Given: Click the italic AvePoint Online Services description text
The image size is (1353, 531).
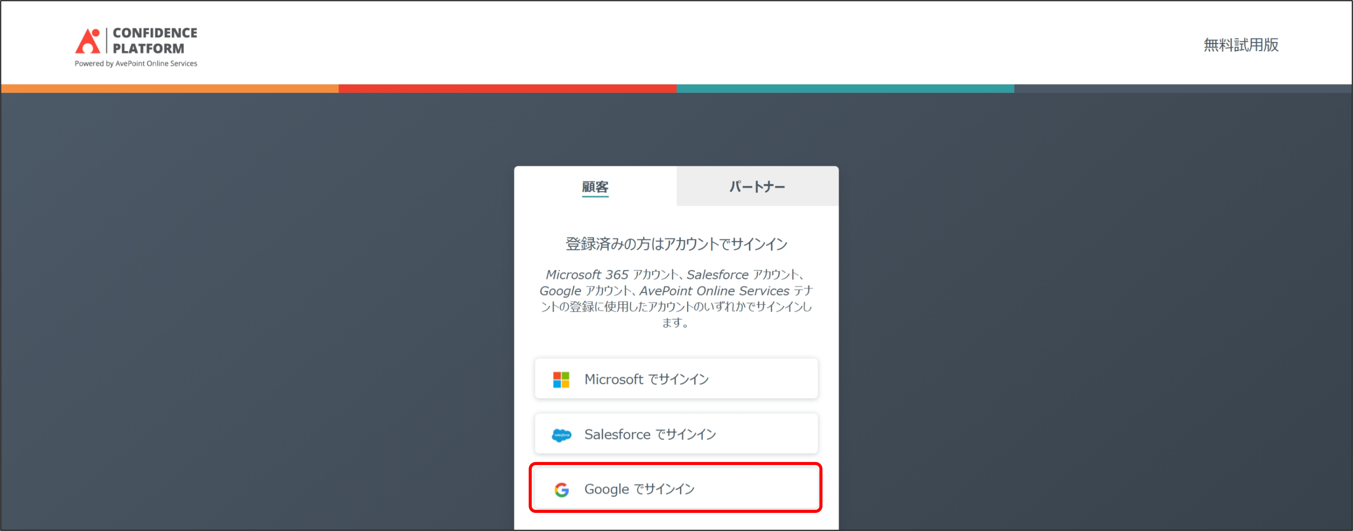Looking at the screenshot, I should tap(714, 291).
